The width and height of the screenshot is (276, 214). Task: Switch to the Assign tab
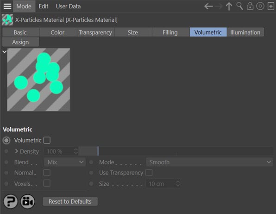click(20, 42)
